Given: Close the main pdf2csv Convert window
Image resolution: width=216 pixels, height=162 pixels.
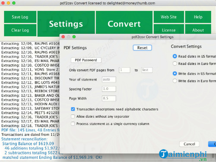Looking at the screenshot, I should (x=3, y=3).
